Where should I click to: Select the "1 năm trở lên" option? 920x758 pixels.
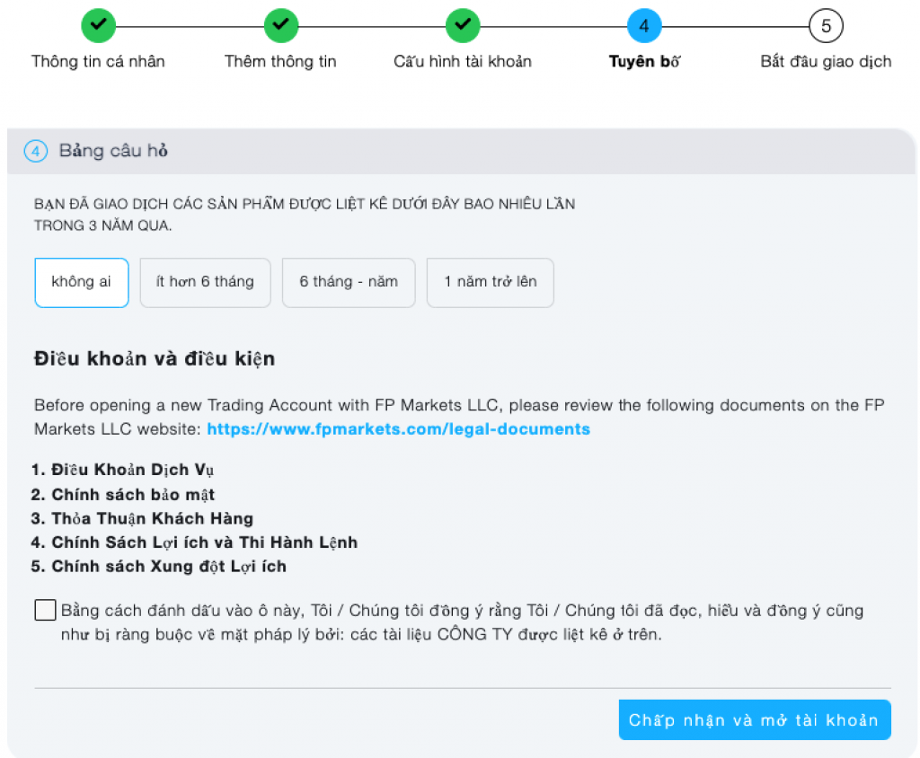(x=490, y=282)
